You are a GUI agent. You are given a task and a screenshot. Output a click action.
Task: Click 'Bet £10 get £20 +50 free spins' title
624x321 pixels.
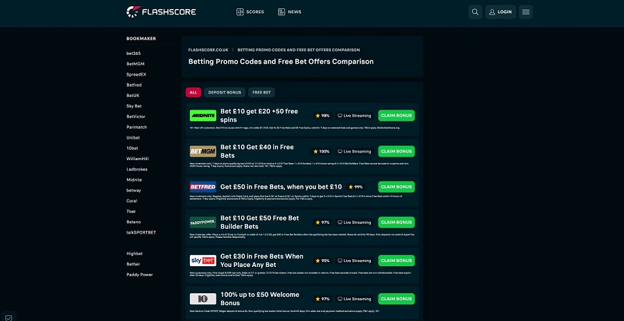pyautogui.click(x=259, y=115)
